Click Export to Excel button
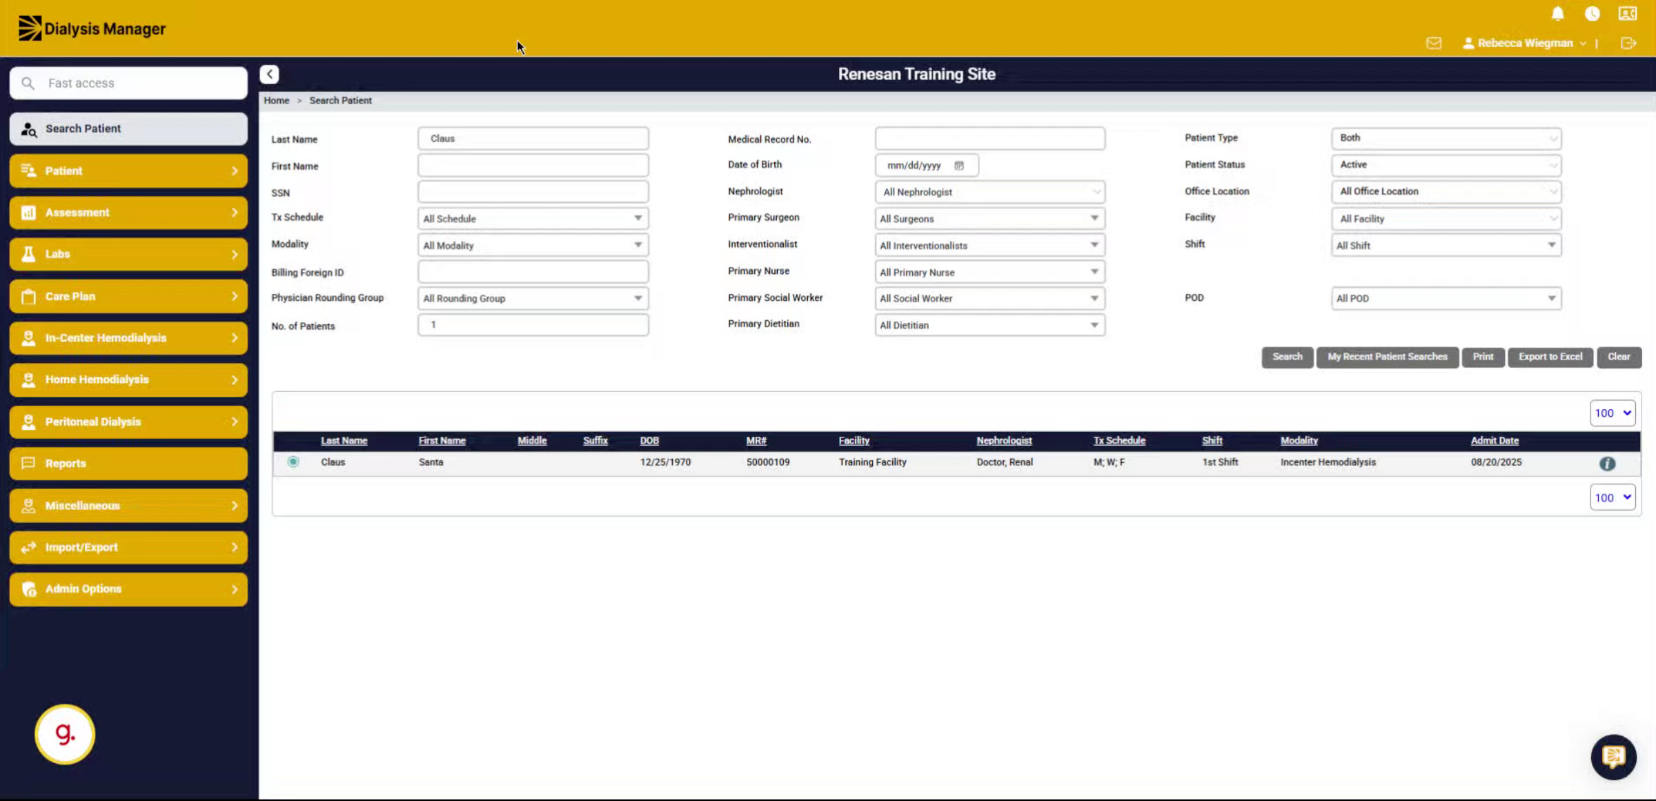 (1550, 357)
